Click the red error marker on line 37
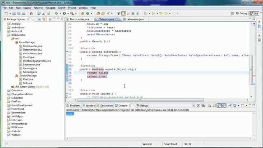 [x=67, y=76]
